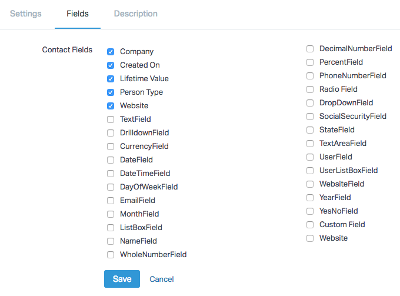Screen dimensions: 400x296
Task: Check the SocialSecurityField option
Action: pyautogui.click(x=310, y=117)
